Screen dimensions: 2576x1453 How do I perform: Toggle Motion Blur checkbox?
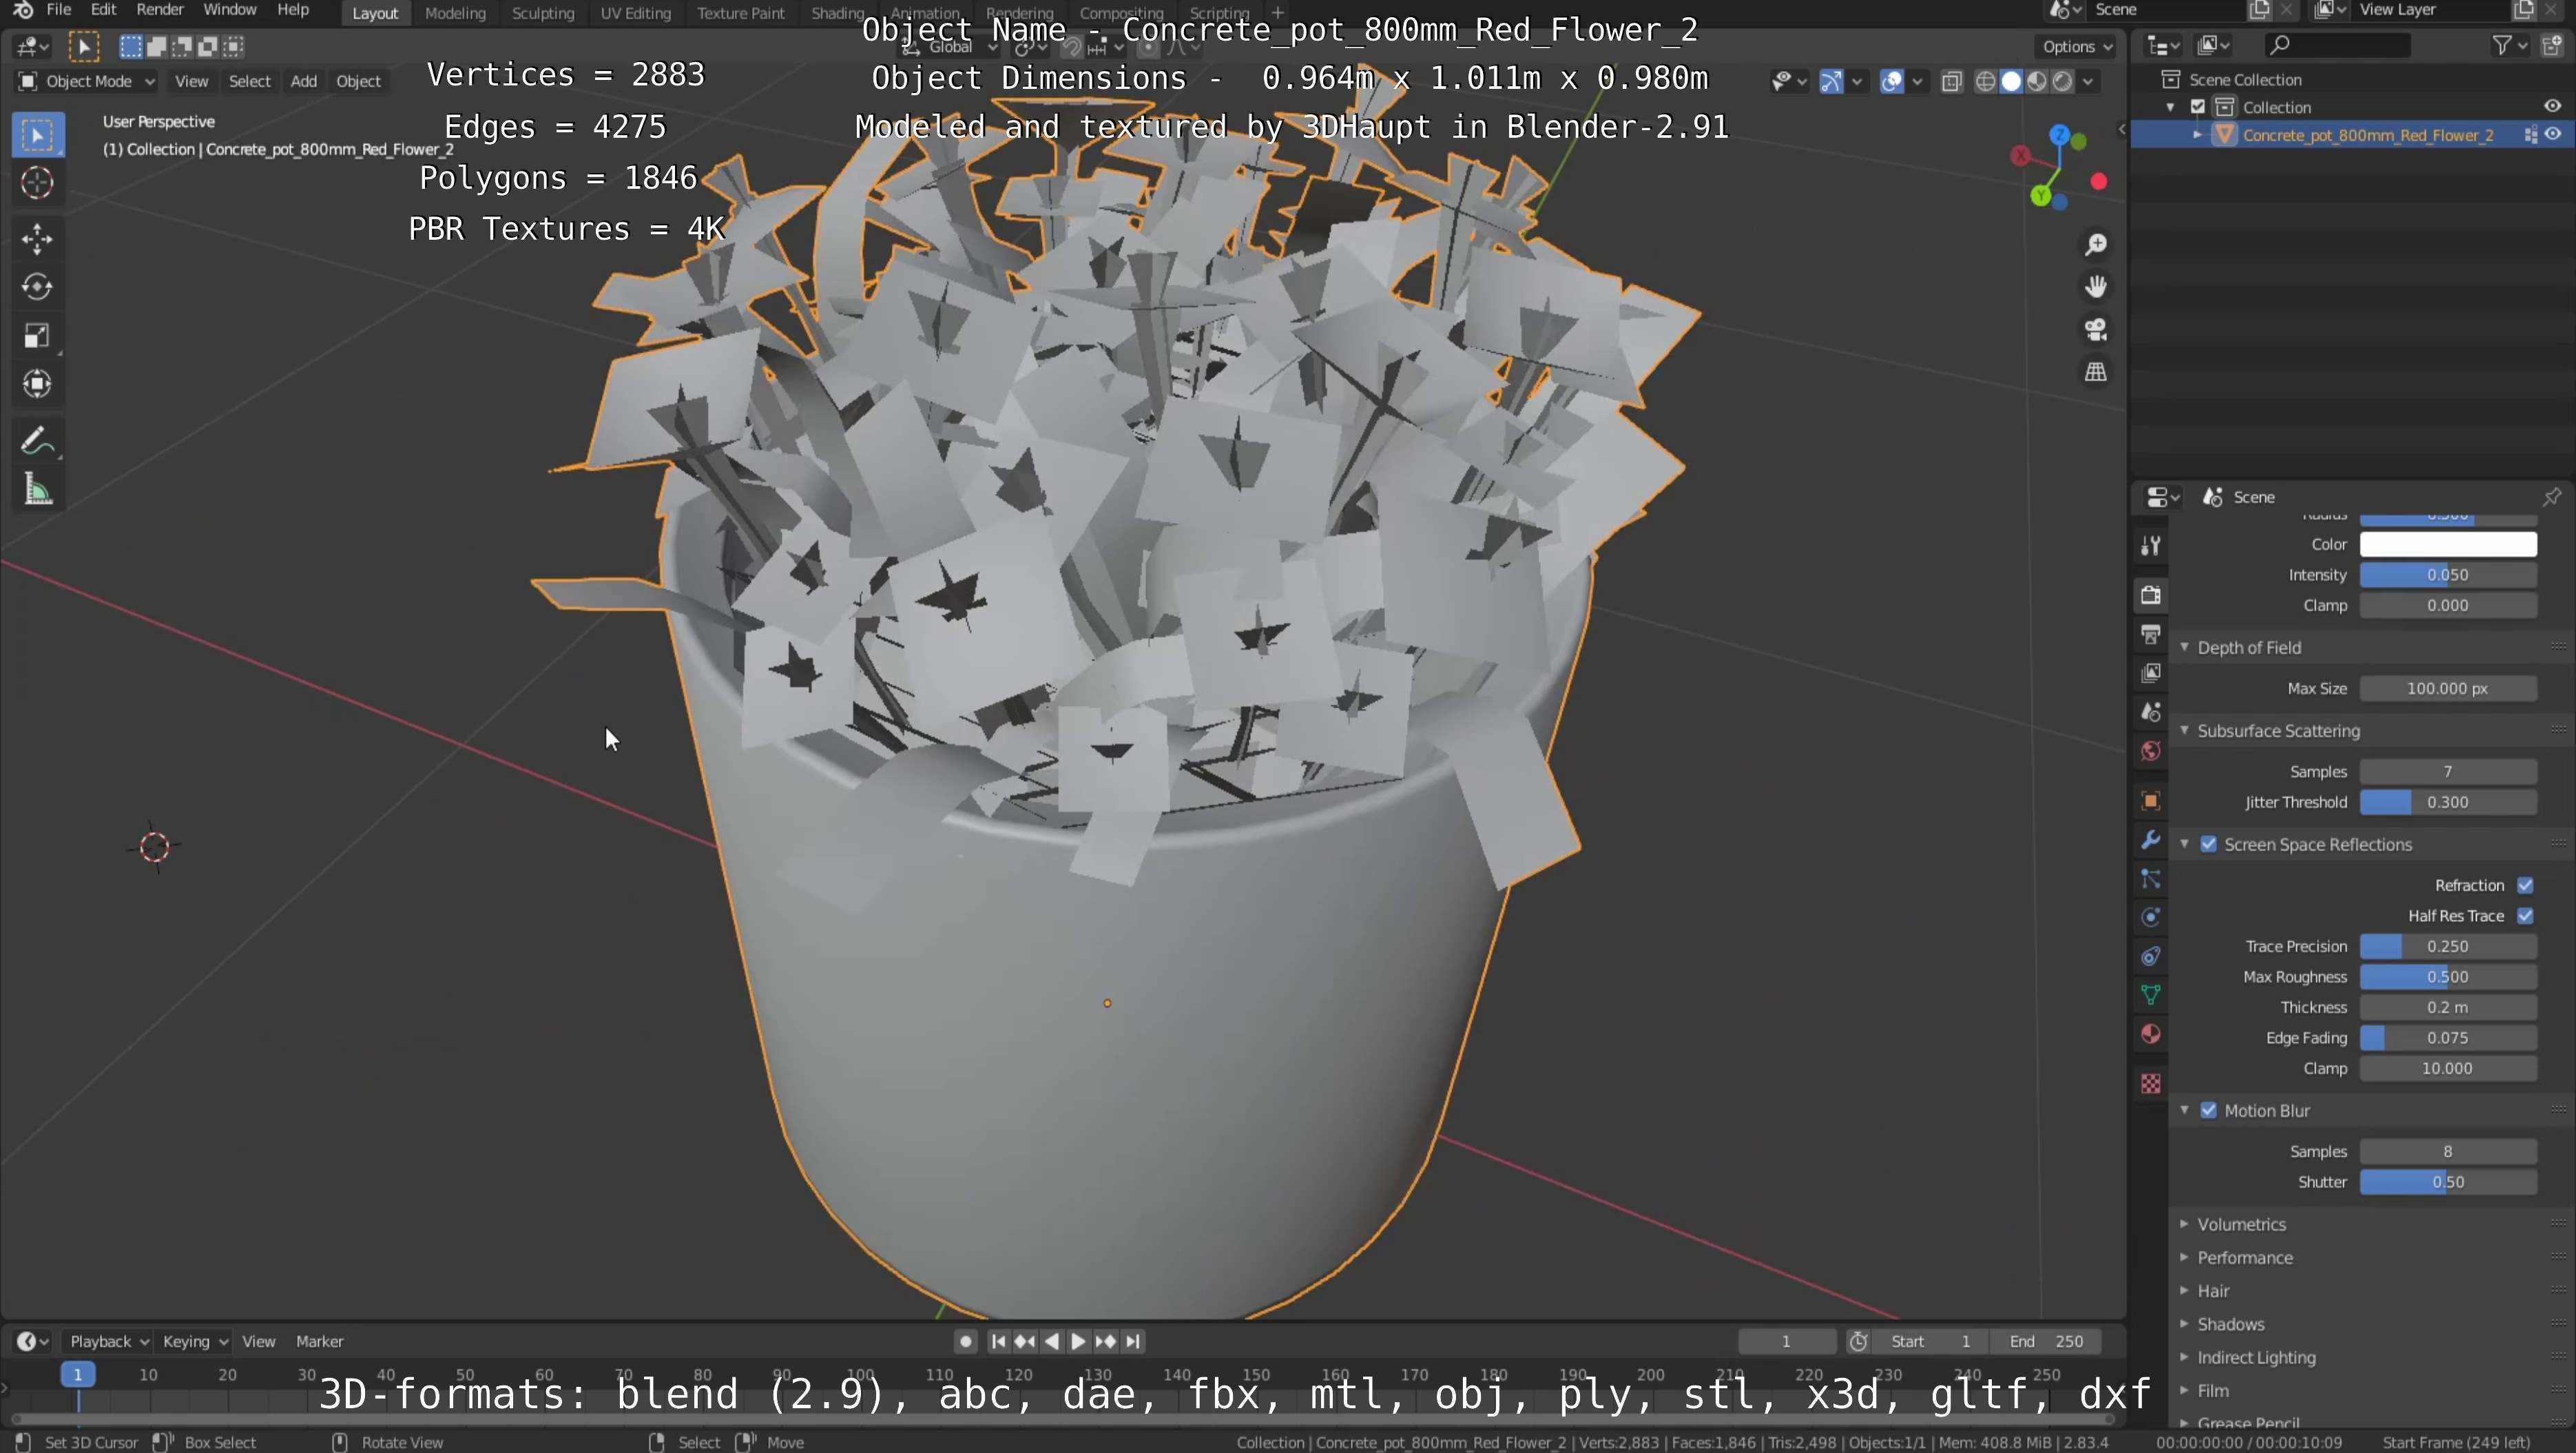coord(2208,1111)
